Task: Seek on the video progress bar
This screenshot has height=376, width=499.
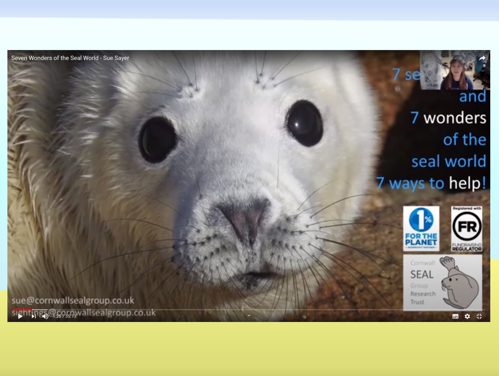Action: [248, 309]
